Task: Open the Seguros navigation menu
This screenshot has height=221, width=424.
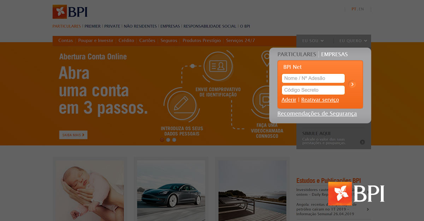Action: pyautogui.click(x=169, y=41)
